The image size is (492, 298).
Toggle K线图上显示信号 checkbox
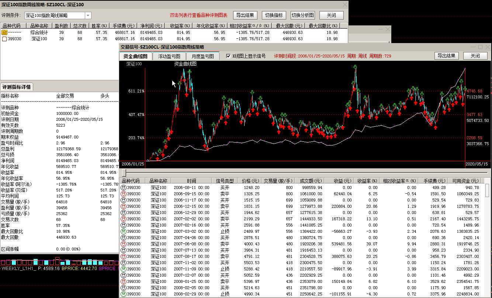(228, 56)
